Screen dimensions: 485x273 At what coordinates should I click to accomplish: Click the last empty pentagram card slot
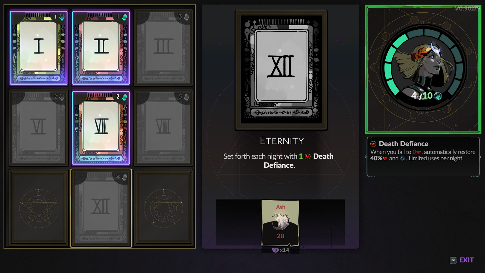point(163,208)
